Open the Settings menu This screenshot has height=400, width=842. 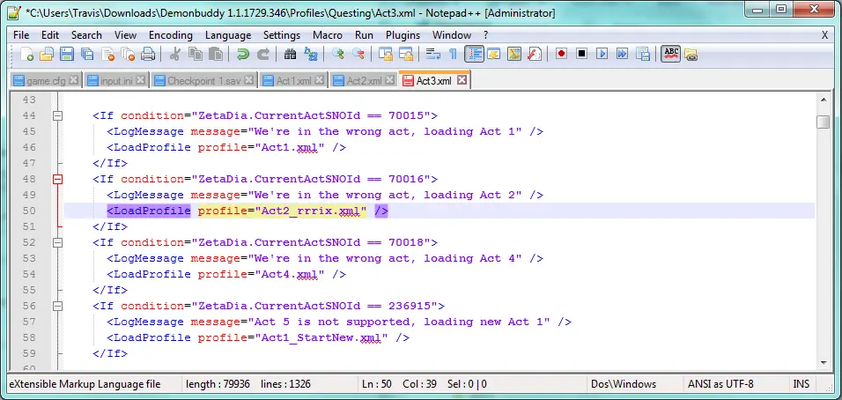(281, 35)
